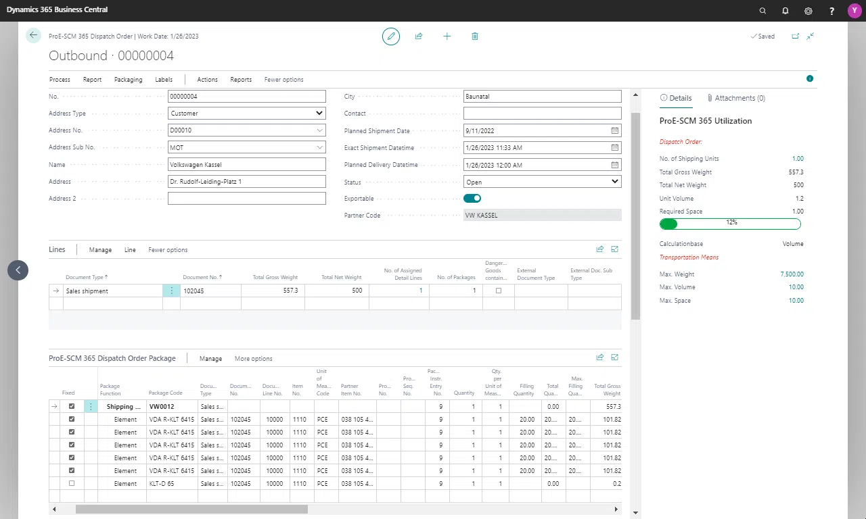This screenshot has height=519, width=866.
Task: Open calendar for Planned Delivery Datetime
Action: (x=615, y=165)
